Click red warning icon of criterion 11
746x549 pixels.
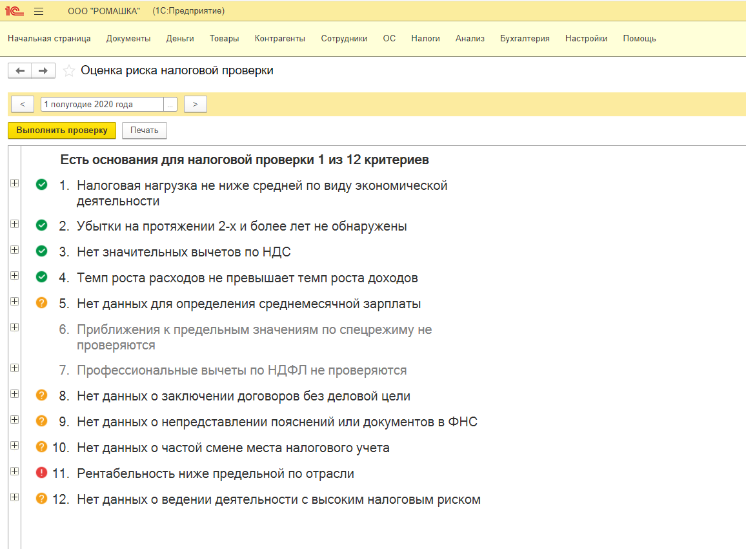42,472
